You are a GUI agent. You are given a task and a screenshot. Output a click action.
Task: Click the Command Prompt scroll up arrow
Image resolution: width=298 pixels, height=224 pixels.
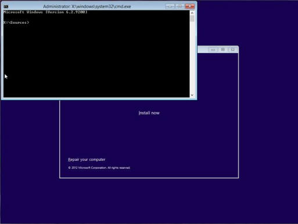pyautogui.click(x=192, y=13)
